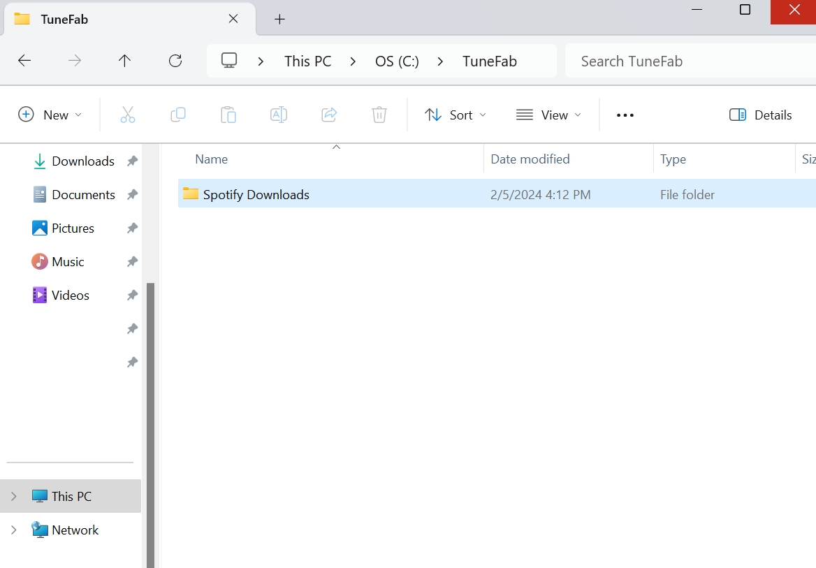Expand the This PC tree node
816x568 pixels.
pyautogui.click(x=13, y=496)
